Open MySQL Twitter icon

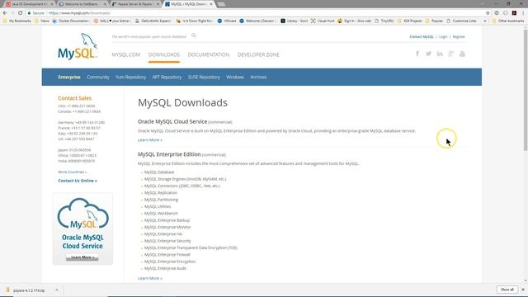click(x=428, y=54)
